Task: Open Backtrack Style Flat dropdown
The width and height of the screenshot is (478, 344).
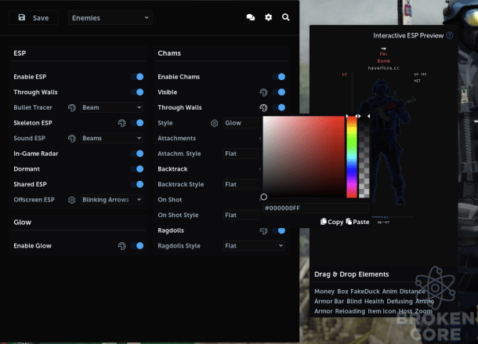Action: point(243,184)
